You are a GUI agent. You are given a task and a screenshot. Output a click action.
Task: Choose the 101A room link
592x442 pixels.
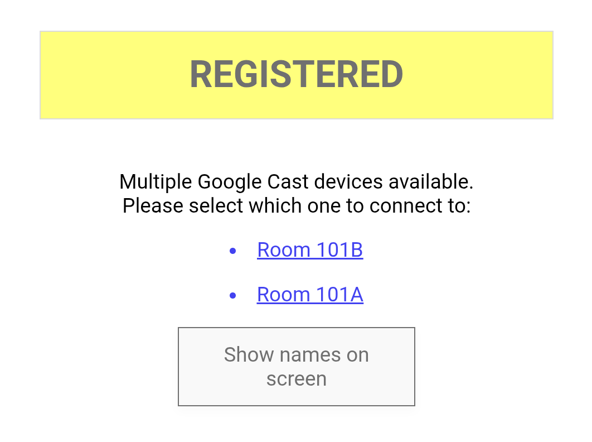pyautogui.click(x=310, y=295)
